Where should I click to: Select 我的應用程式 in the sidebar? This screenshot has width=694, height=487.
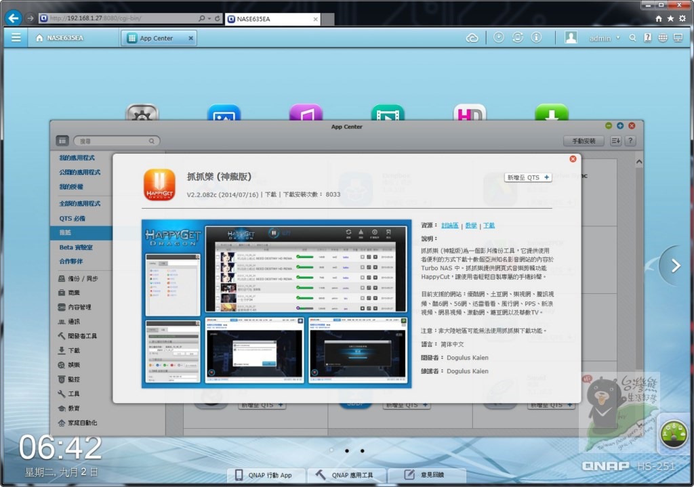pos(77,158)
